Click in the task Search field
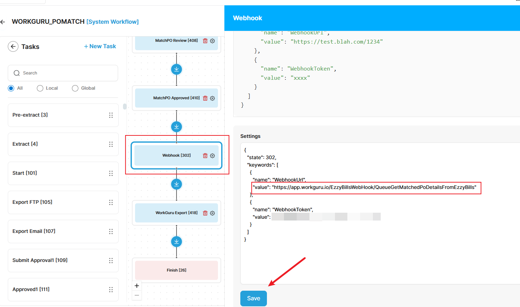Screen dimensions: 520x307 [63, 73]
